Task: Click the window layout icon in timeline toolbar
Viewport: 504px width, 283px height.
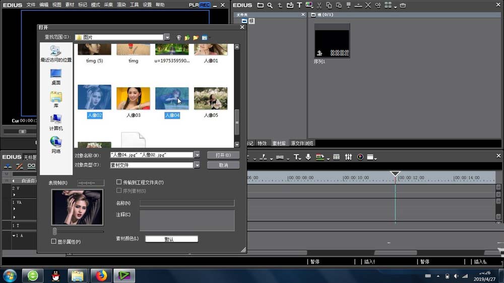Action: coord(370,157)
